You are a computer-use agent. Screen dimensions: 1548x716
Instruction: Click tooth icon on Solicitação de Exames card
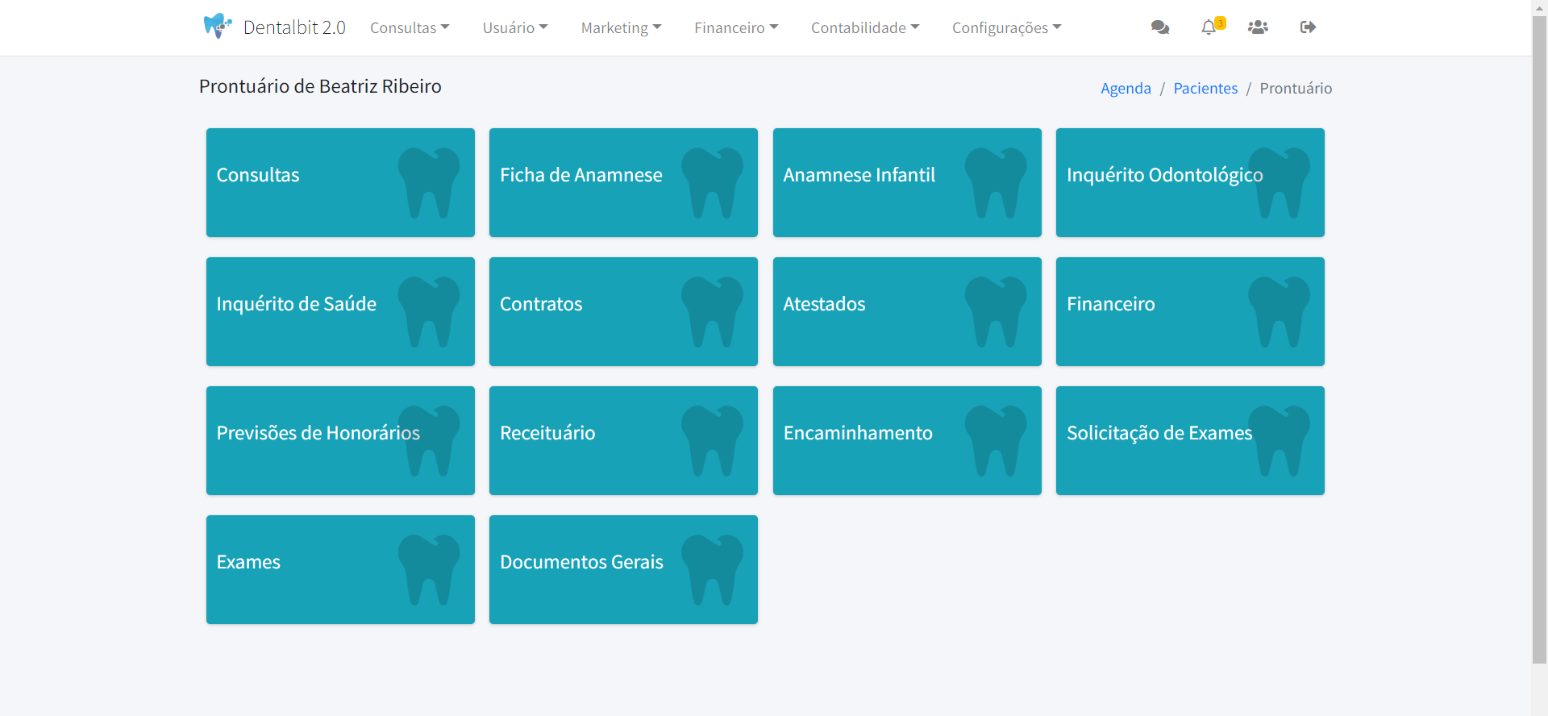(x=1279, y=441)
